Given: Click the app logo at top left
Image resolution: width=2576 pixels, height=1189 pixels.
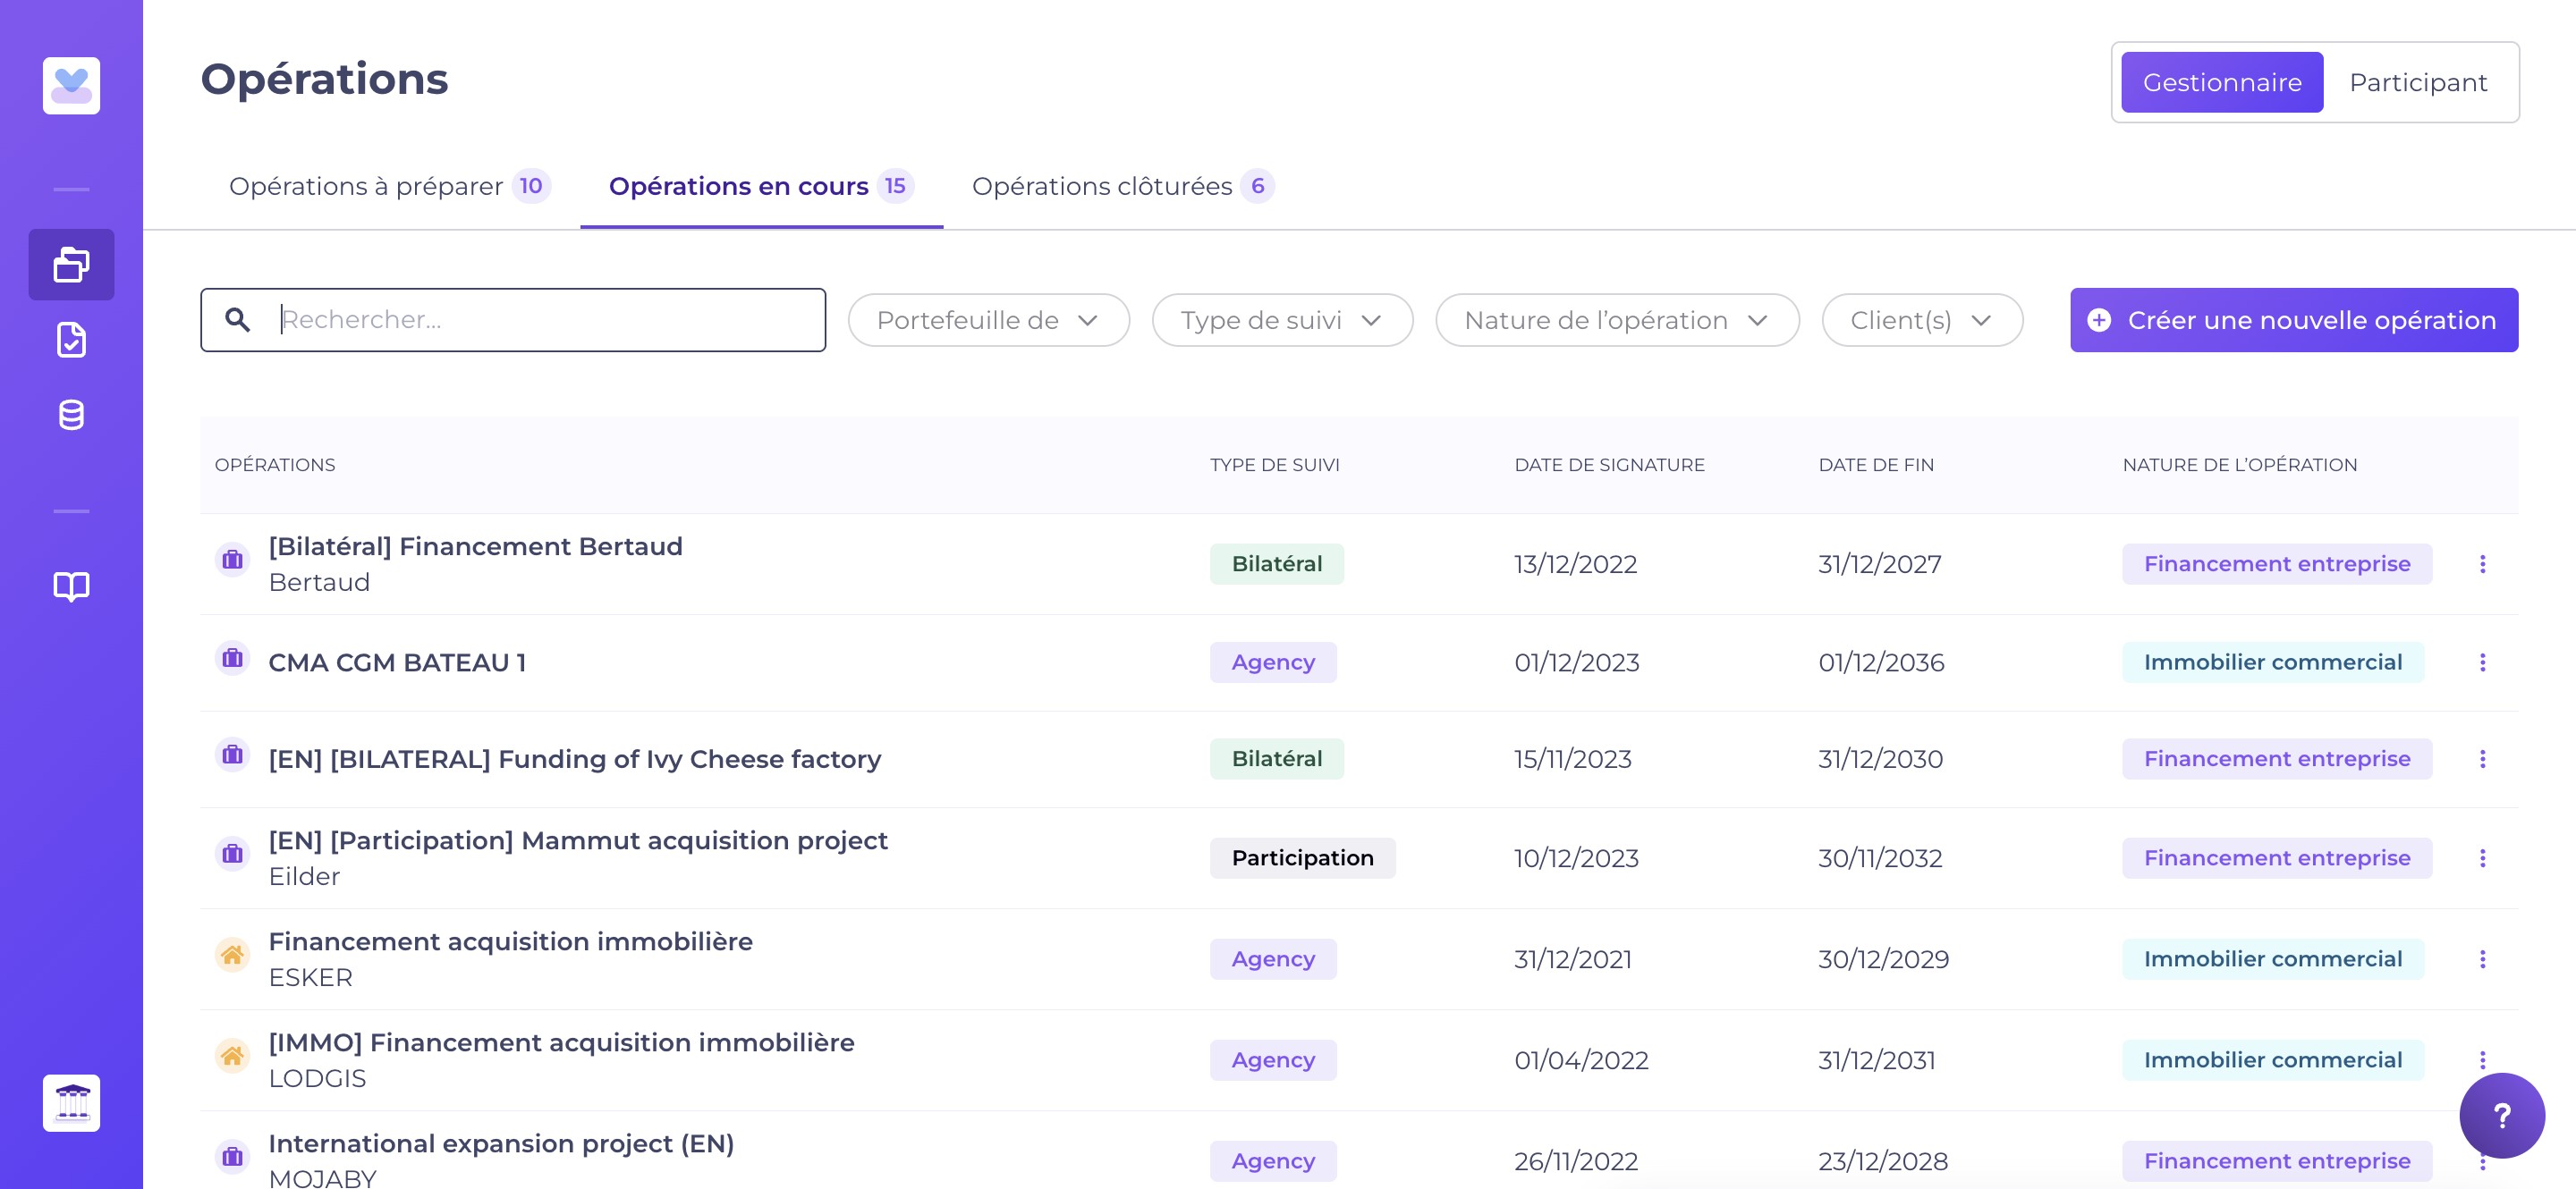Looking at the screenshot, I should [71, 85].
